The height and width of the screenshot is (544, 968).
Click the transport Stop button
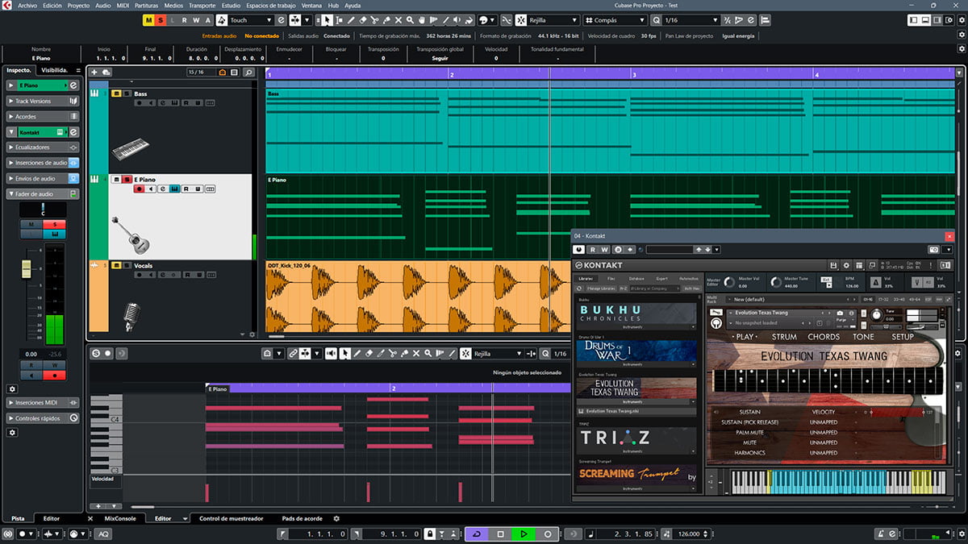click(500, 534)
